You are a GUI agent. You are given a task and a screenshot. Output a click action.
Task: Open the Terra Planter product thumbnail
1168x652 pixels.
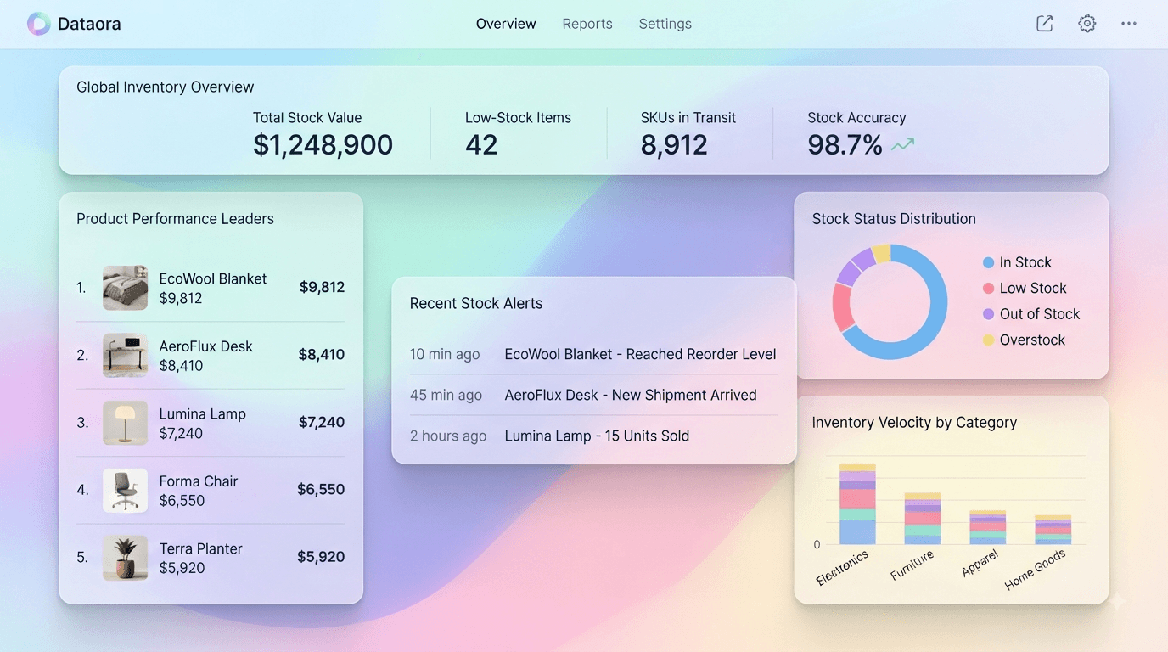pos(125,558)
